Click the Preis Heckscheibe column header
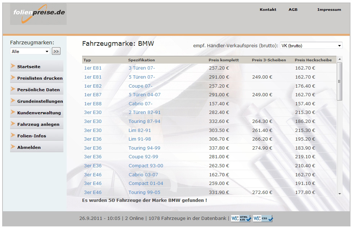Image resolution: width=353 pixels, height=230 pixels. [313, 60]
